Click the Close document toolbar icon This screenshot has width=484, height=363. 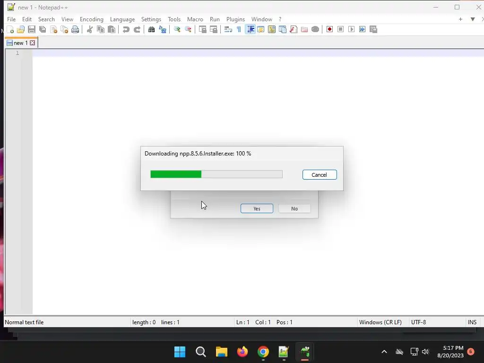click(x=53, y=30)
